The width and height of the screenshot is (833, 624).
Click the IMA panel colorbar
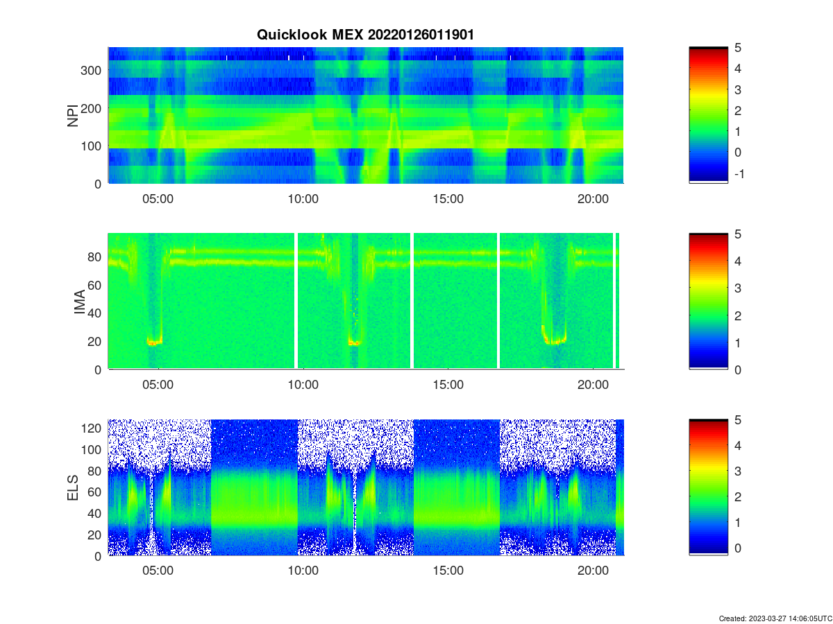[708, 302]
